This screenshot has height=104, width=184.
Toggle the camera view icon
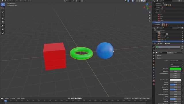pyautogui.click(x=150, y=18)
